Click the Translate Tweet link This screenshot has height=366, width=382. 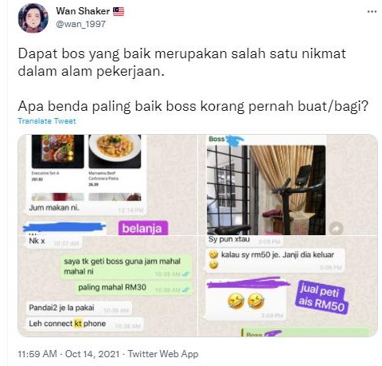(x=47, y=121)
